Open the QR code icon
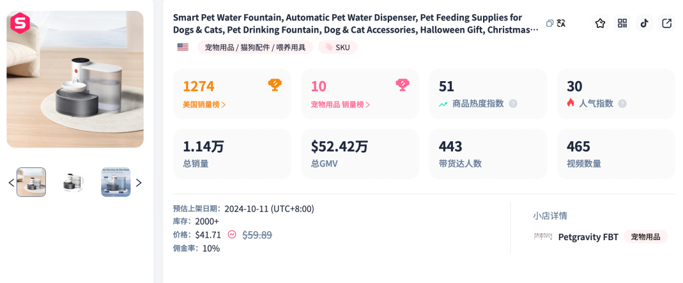The height and width of the screenshot is (283, 683). (x=622, y=23)
